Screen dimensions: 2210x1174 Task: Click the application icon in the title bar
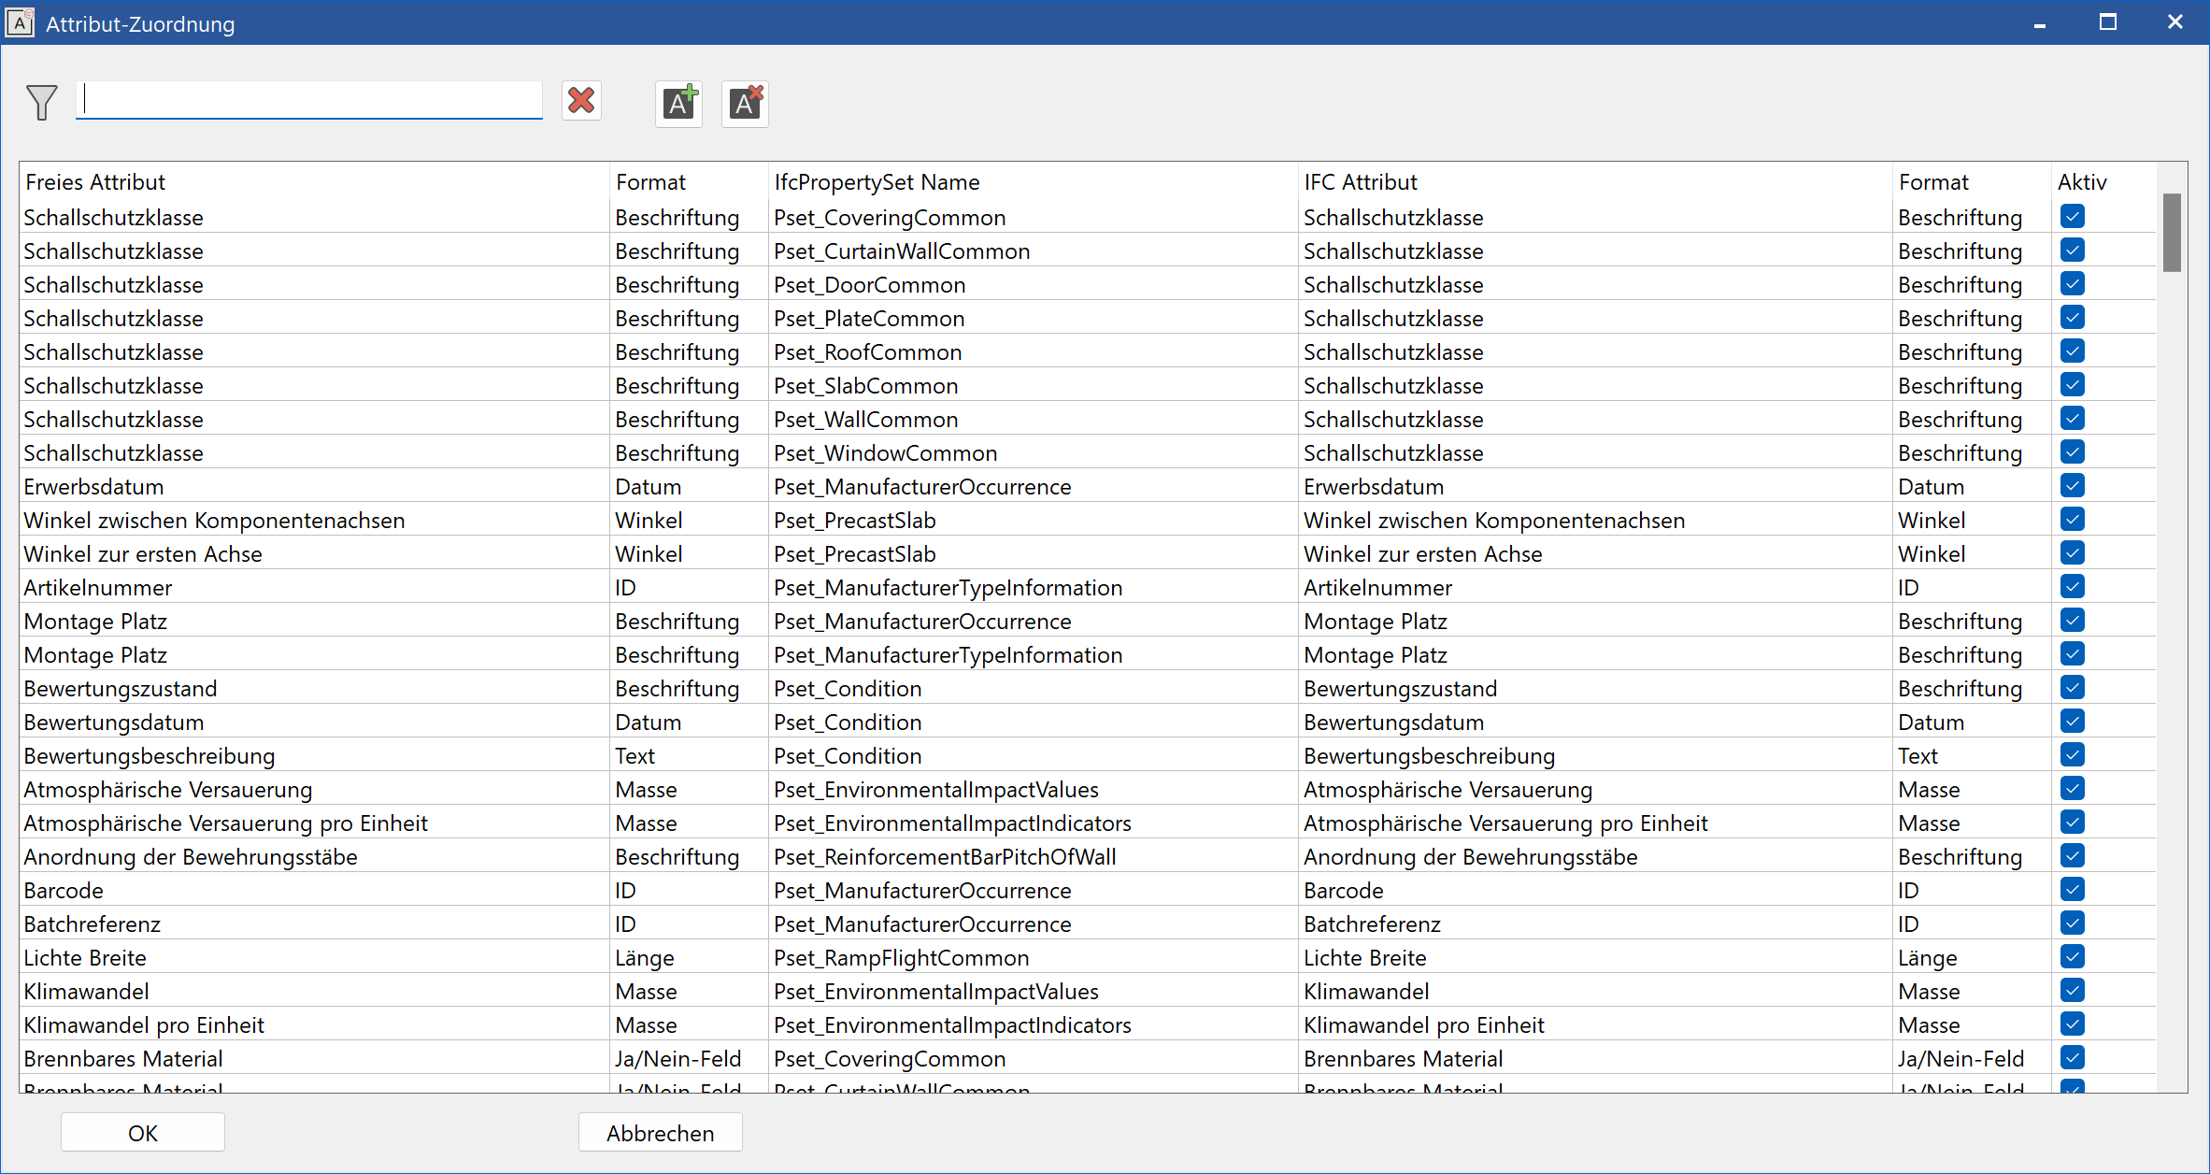(20, 22)
